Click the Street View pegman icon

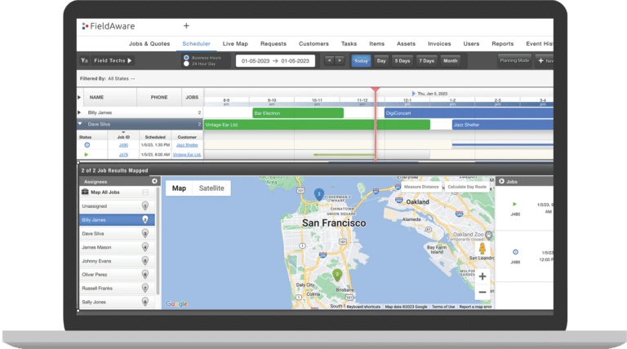point(482,249)
